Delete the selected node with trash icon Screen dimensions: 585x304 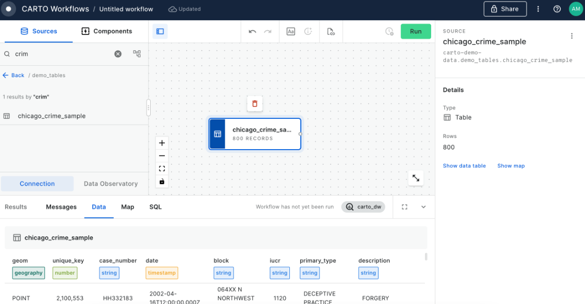(255, 104)
